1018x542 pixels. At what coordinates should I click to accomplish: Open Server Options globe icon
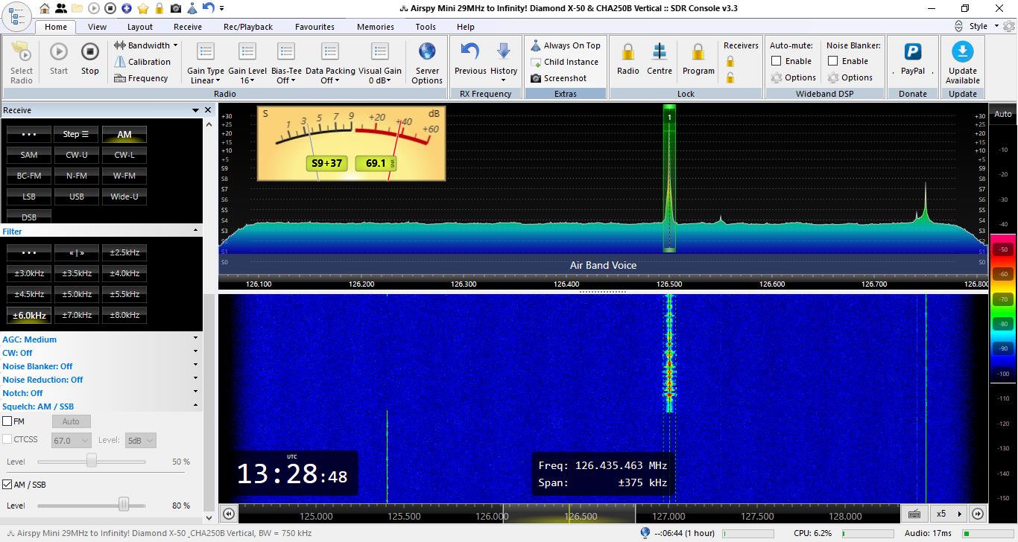[427, 52]
